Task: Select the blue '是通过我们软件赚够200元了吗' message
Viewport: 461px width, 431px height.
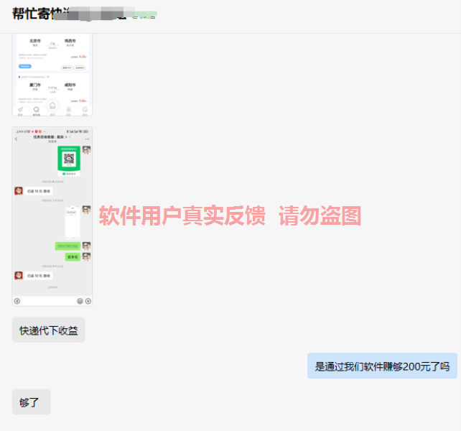Action: [x=382, y=366]
